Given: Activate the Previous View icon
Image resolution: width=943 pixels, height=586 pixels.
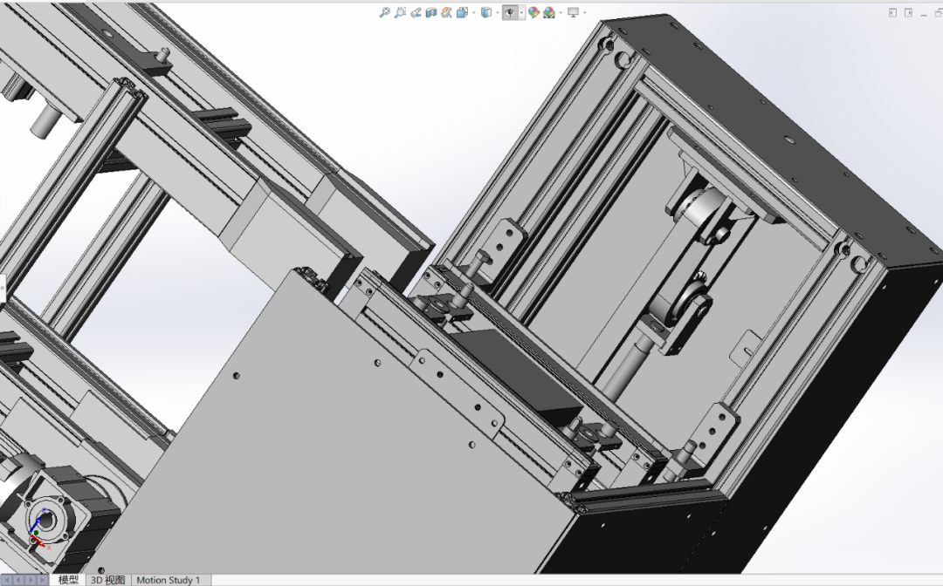Looking at the screenshot, I should coord(416,12).
